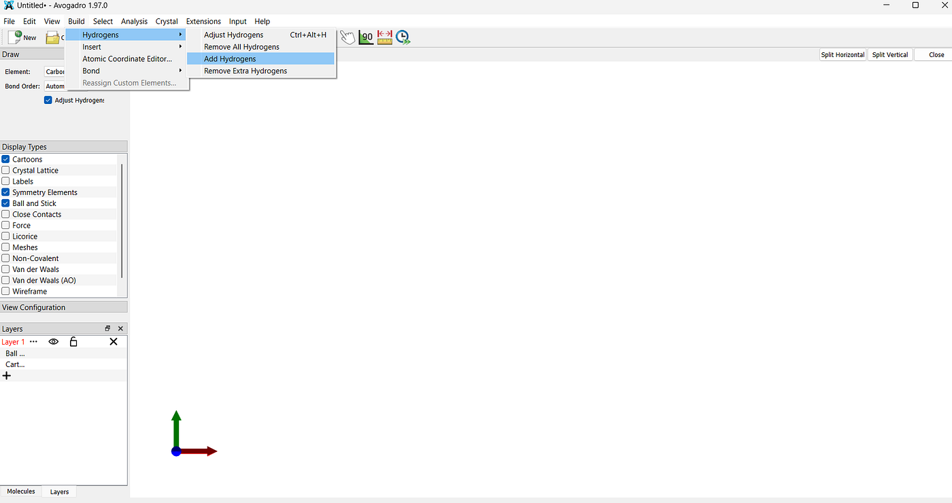The image size is (952, 503).
Task: Expand the Bond submenu
Action: pos(126,71)
